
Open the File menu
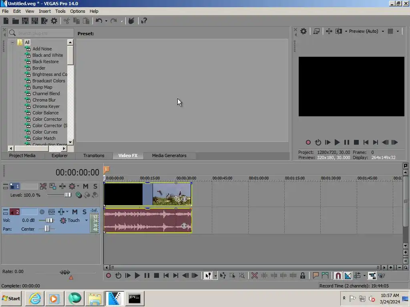(x=5, y=11)
